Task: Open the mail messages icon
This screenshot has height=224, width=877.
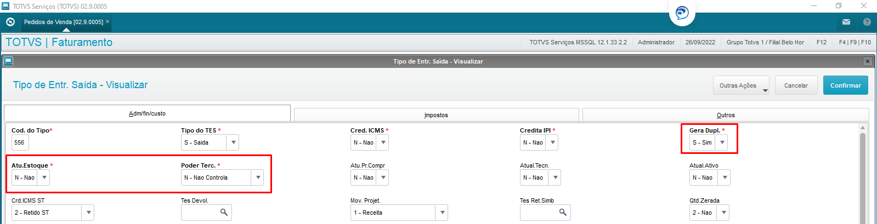Action: coord(846,22)
